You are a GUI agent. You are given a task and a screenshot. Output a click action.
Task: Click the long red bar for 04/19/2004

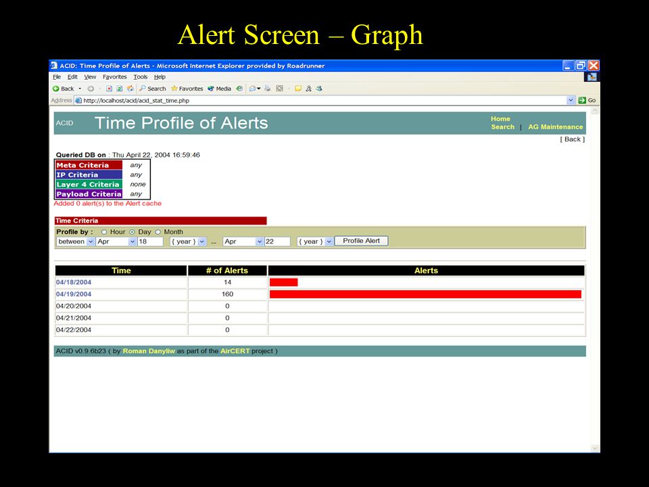pyautogui.click(x=425, y=294)
